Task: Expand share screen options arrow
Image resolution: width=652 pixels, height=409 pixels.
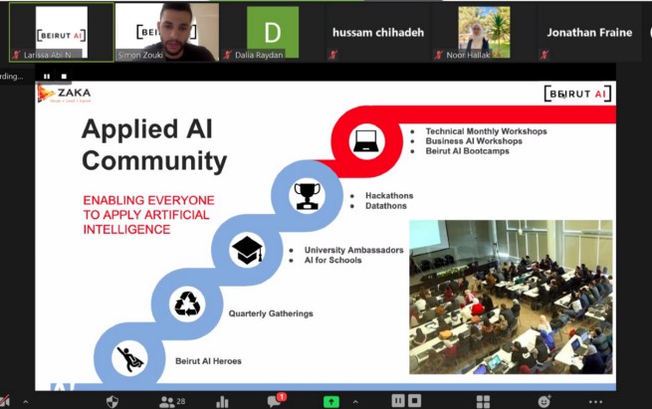Action: (355, 401)
